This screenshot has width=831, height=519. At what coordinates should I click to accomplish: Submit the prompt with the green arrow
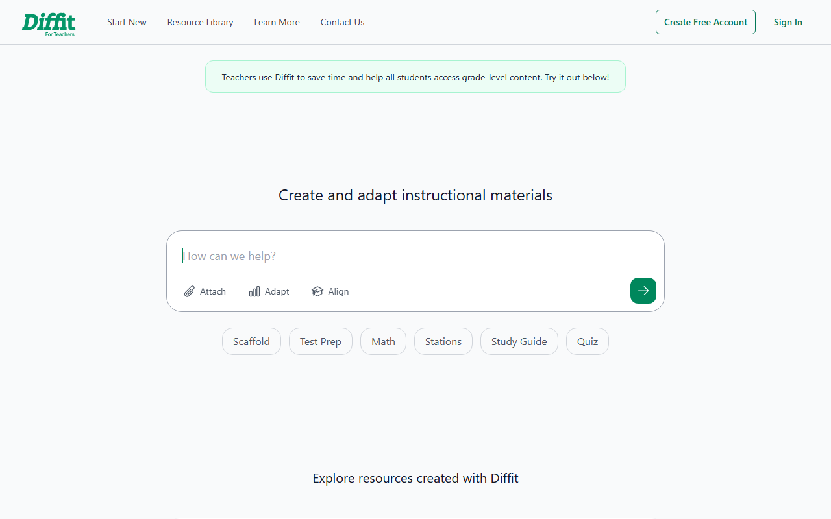click(643, 291)
